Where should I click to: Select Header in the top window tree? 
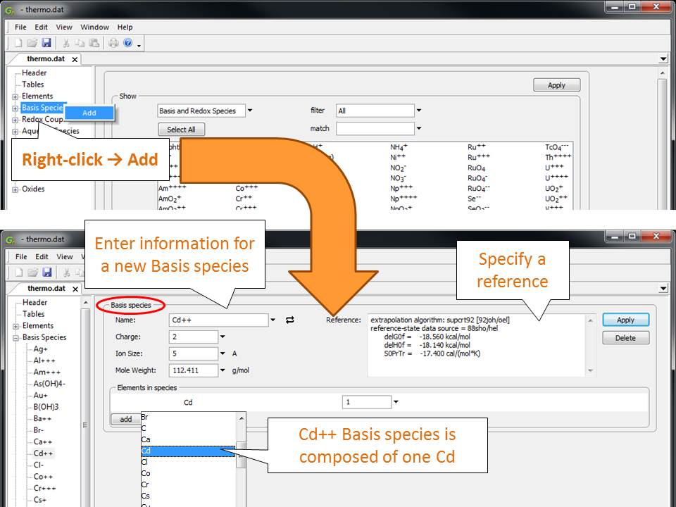[34, 73]
